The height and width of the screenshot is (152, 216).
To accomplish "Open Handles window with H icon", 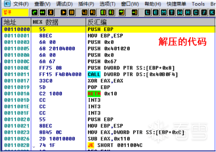I will coord(188,12).
